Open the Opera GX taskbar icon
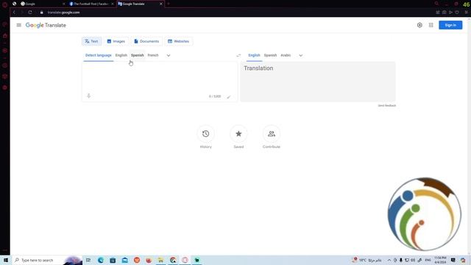 point(185,260)
